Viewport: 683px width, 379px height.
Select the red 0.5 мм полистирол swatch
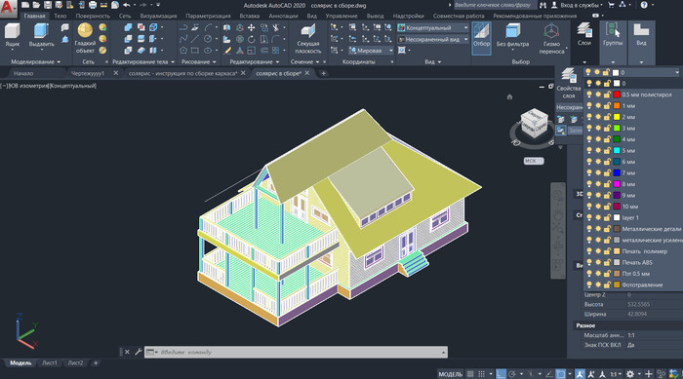point(617,95)
